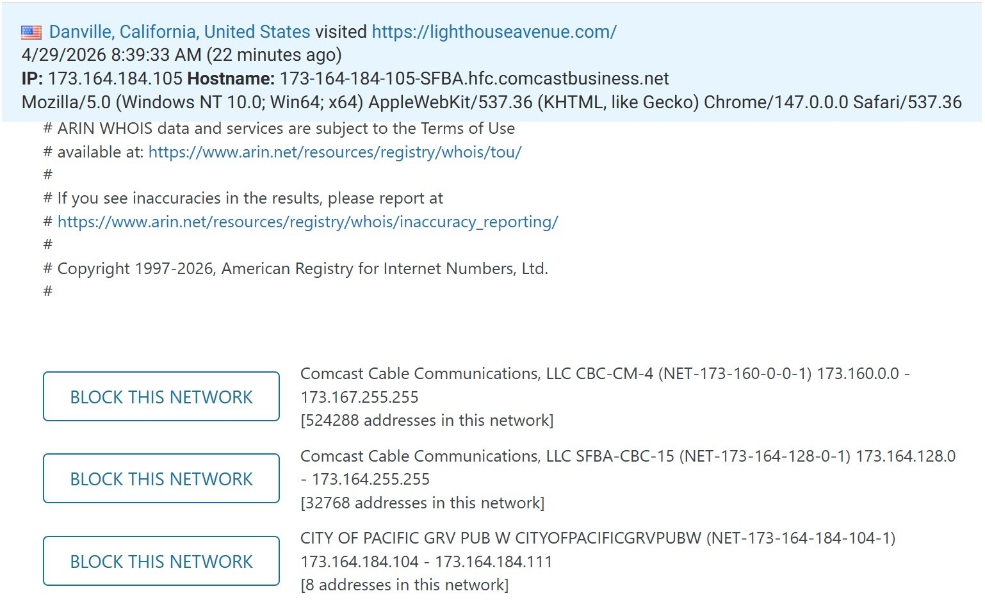985x614 pixels.
Task: Block the Comcast CBC-CM-4 network
Action: [161, 397]
